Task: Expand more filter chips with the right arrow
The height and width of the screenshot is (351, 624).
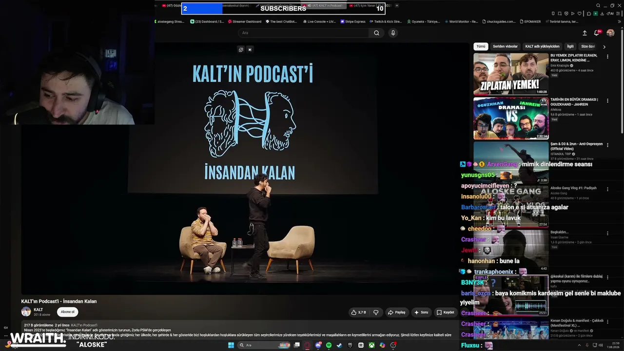Action: 604,47
